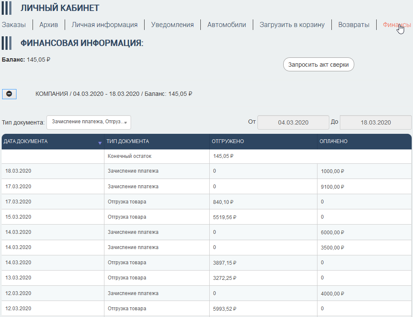Click sort arrow in Дата документа column

[100, 143]
